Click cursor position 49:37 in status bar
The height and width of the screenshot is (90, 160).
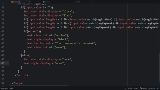point(12,88)
